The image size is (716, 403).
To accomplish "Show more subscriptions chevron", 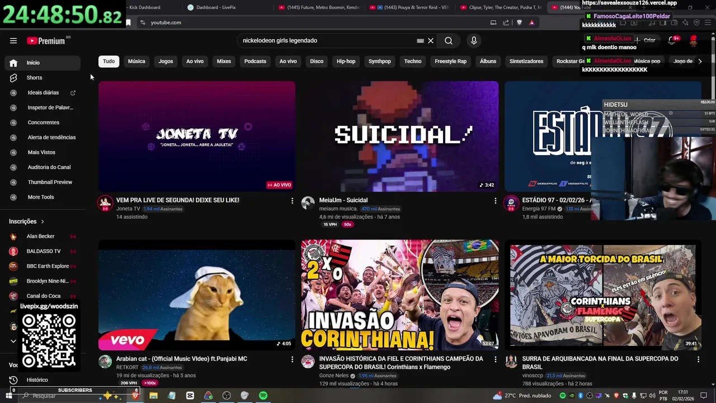I will point(13,341).
